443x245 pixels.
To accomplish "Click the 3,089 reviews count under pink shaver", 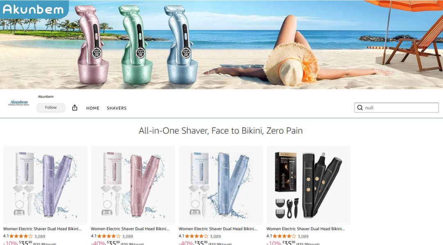I will (x=128, y=236).
